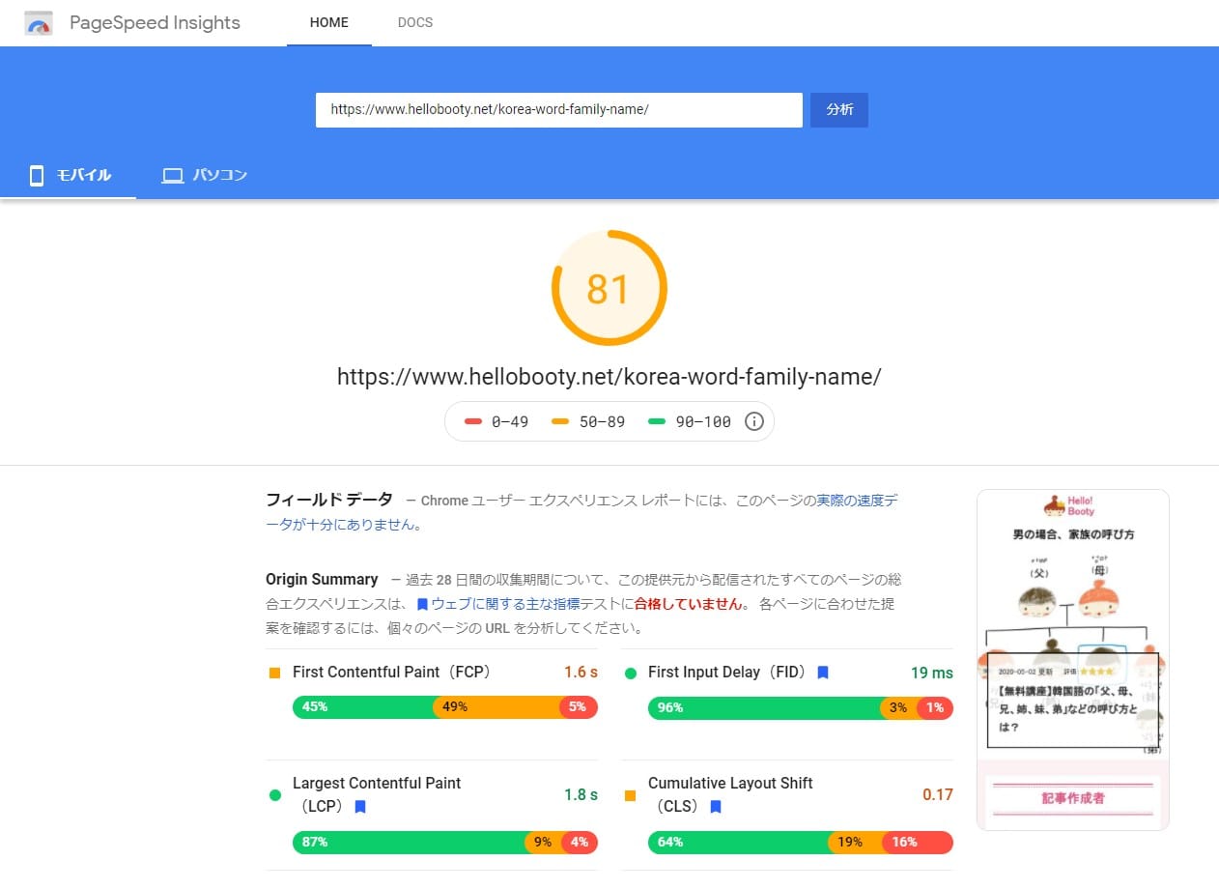The image size is (1219, 889).
Task: Open the 実際の速度データ link
Action: (860, 501)
